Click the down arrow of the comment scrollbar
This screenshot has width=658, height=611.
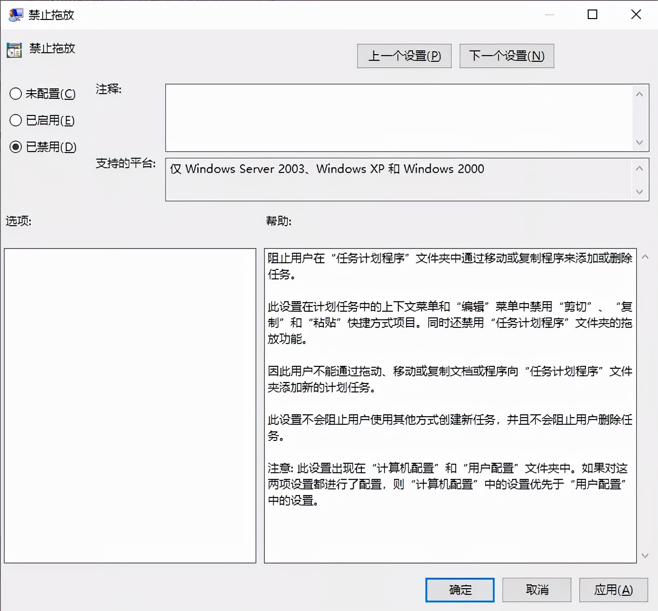[x=639, y=143]
